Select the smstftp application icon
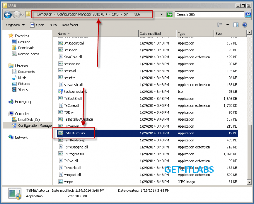The width and height of the screenshot is (254, 204). pos(61,78)
